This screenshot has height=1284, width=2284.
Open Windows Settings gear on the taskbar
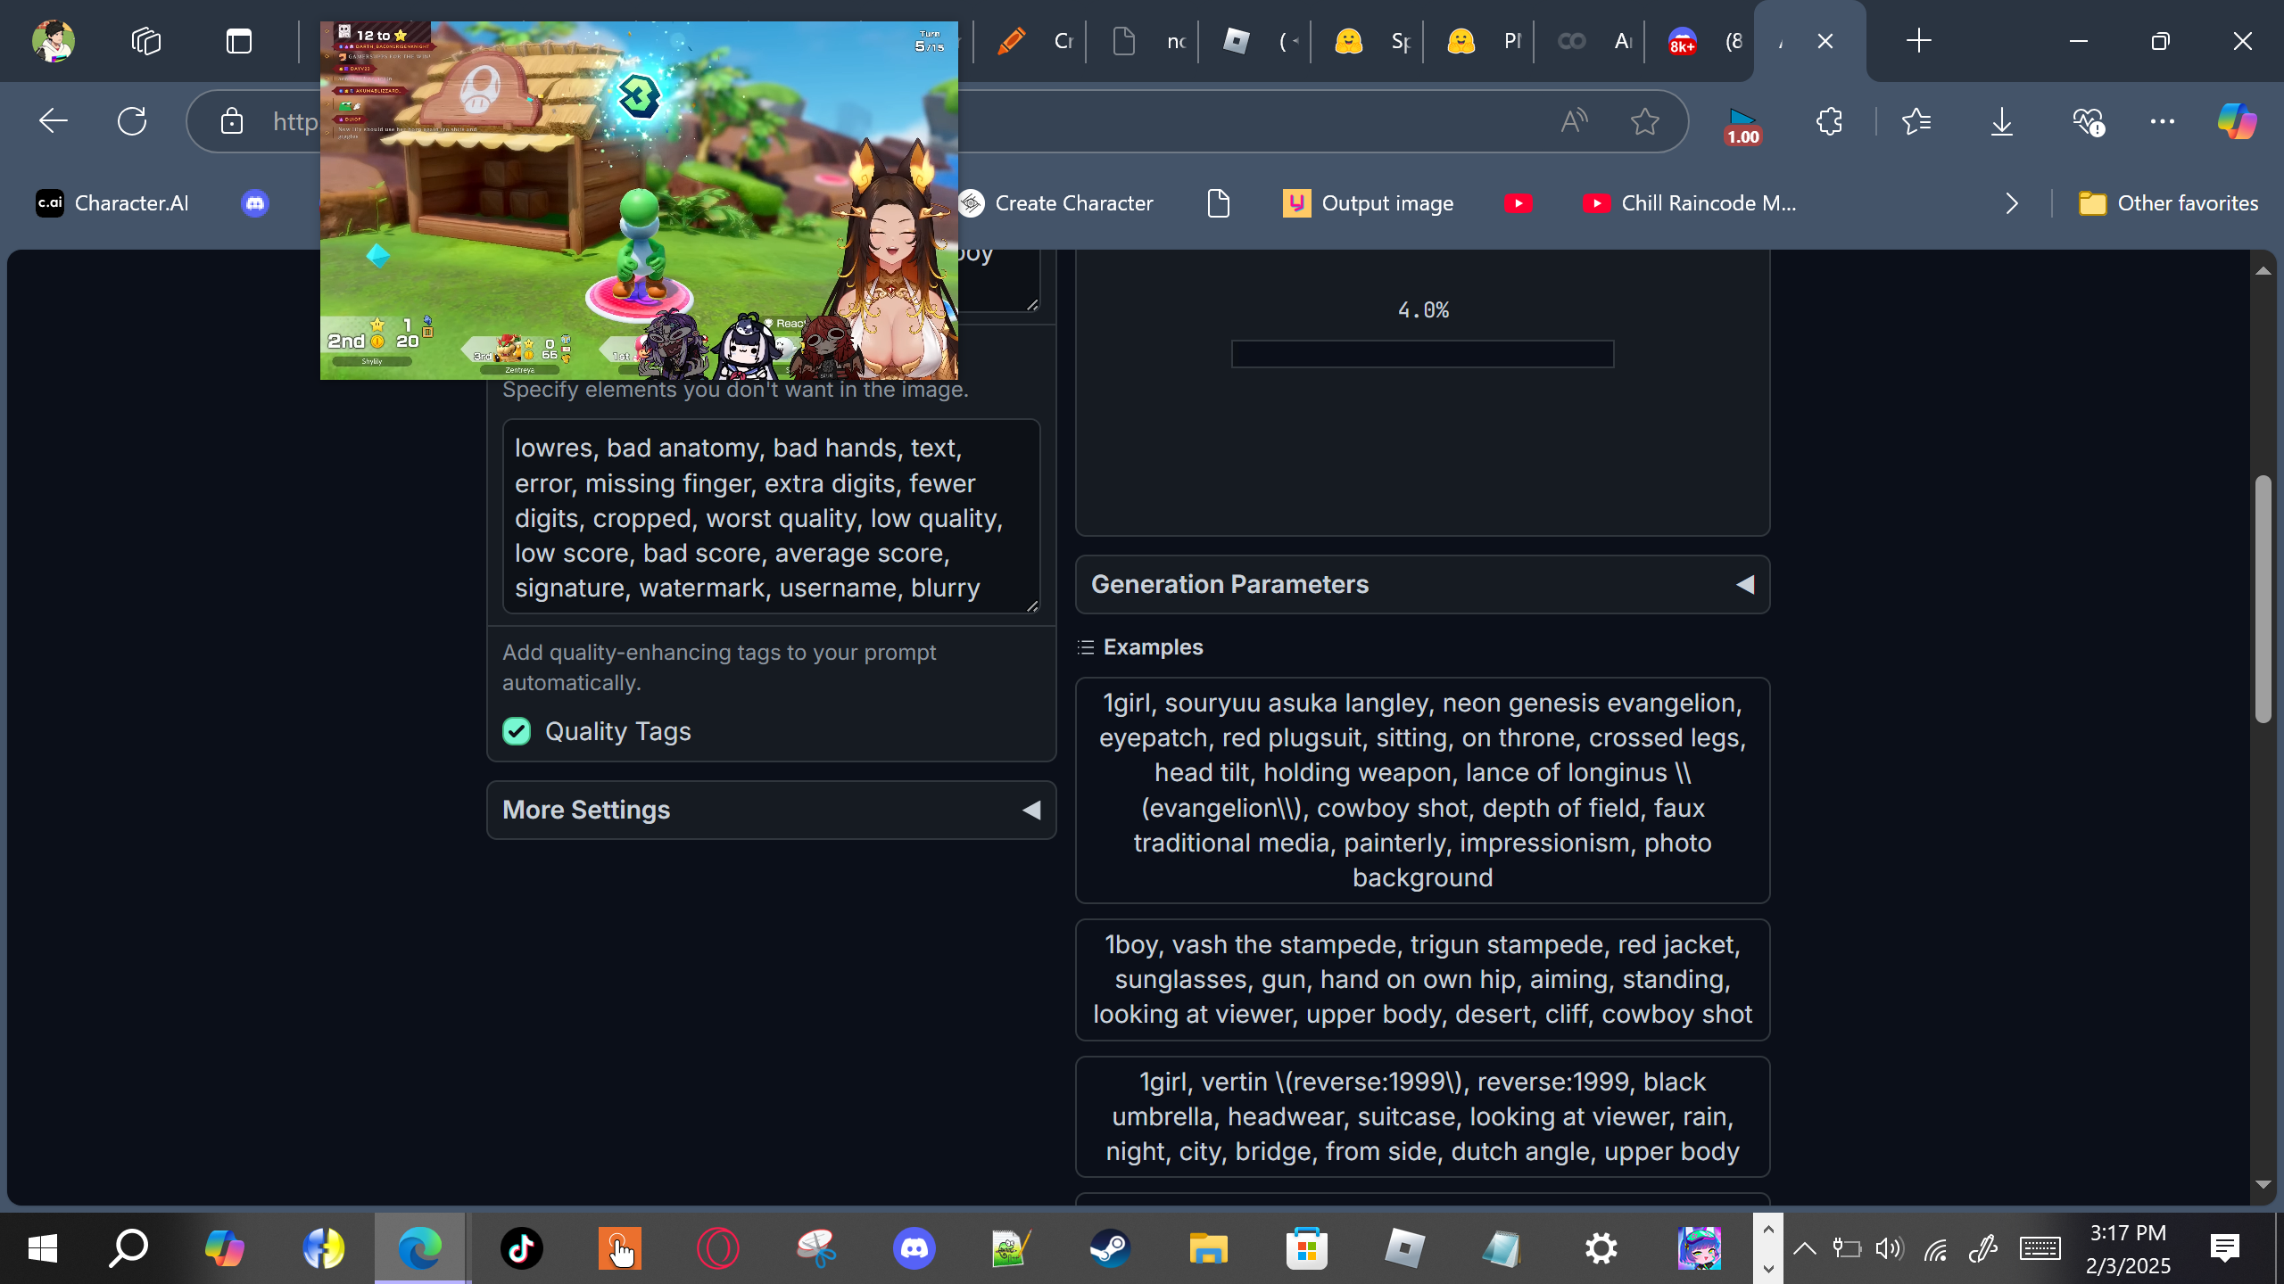click(1601, 1248)
